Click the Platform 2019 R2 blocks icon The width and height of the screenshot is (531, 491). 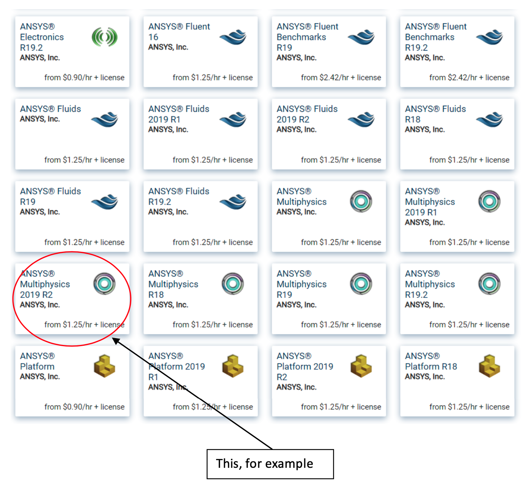tap(361, 366)
